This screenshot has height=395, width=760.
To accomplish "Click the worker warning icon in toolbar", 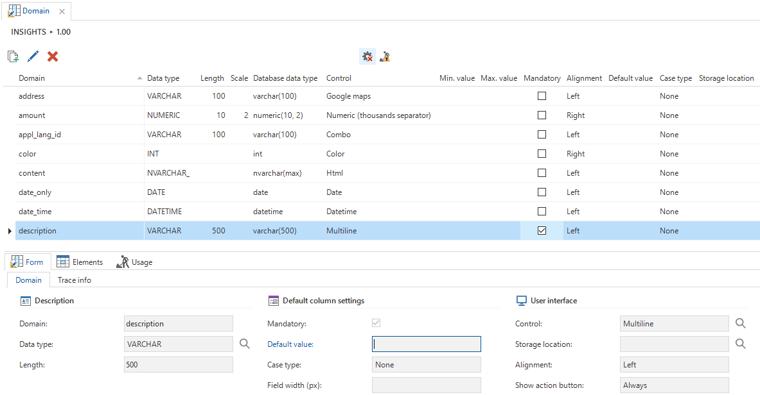I will tap(385, 56).
